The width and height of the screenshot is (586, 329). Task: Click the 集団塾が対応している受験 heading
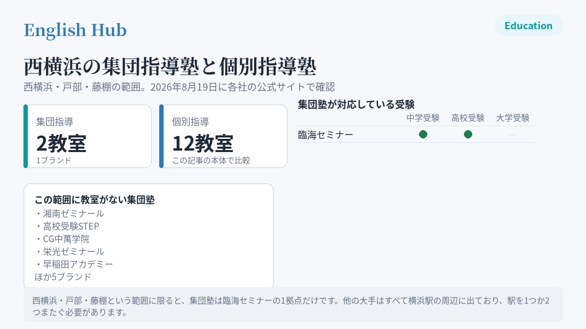[356, 104]
